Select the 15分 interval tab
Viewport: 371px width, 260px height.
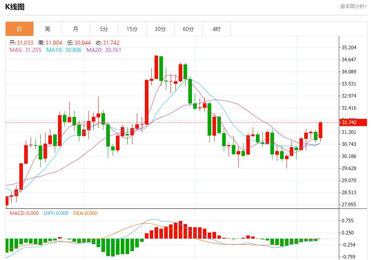coord(132,29)
